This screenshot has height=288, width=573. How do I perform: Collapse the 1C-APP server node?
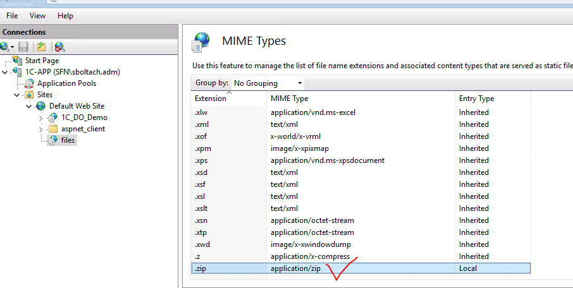[x=5, y=72]
